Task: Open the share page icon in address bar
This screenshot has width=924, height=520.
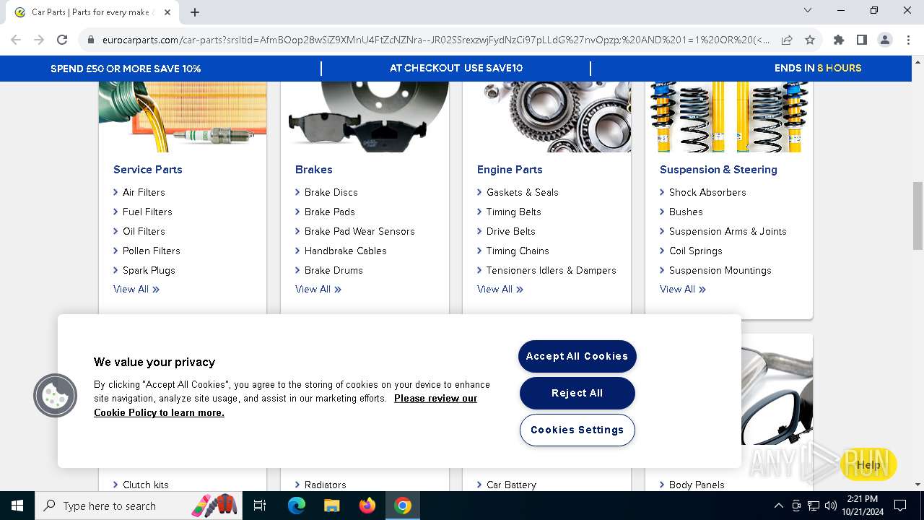Action: tap(787, 40)
